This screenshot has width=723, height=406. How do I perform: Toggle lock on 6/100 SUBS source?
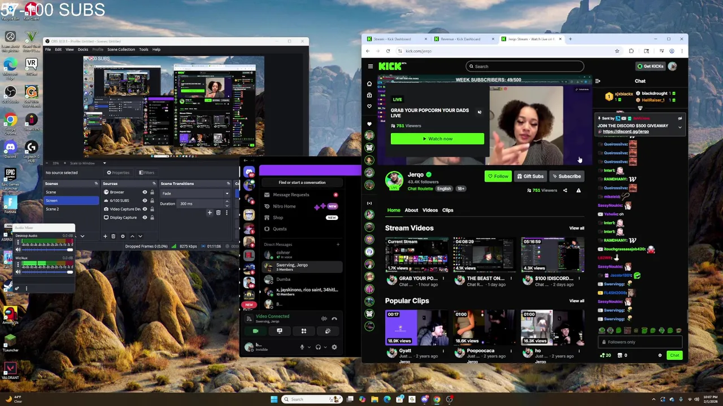(152, 201)
